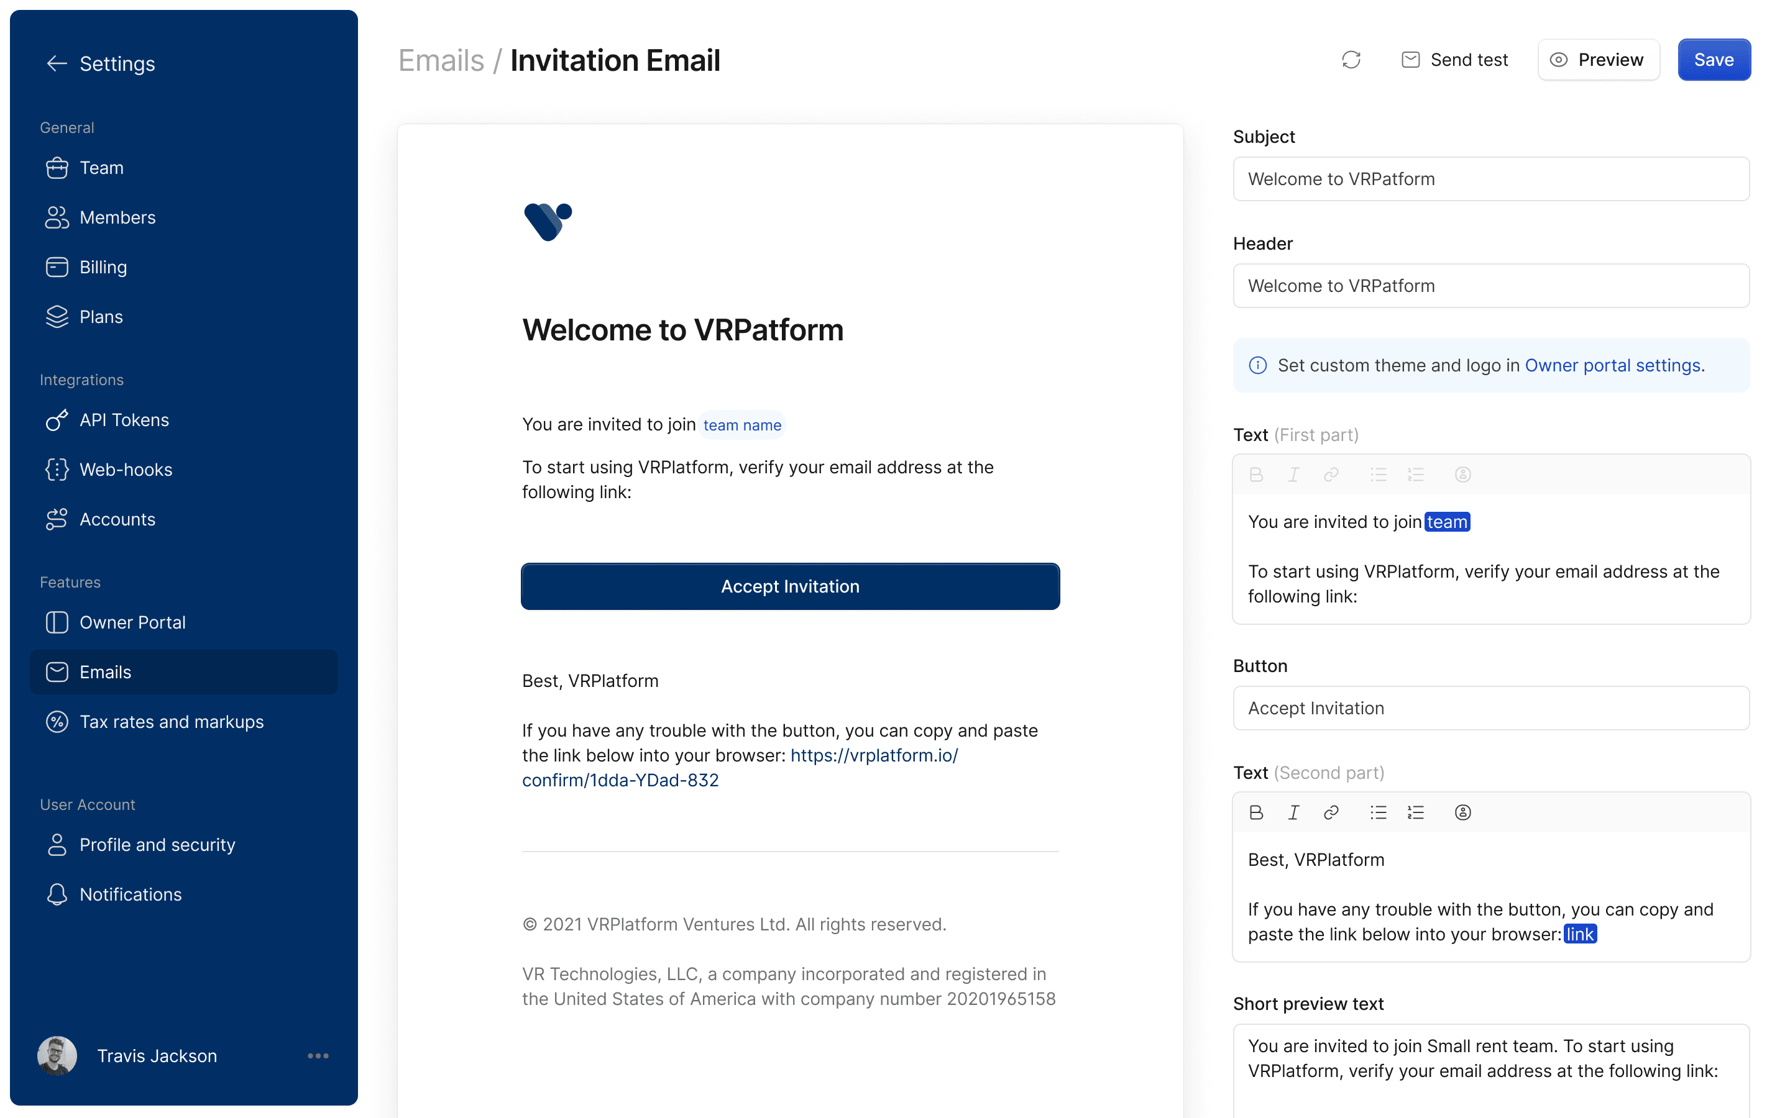Click the Preview button
Image resolution: width=1790 pixels, height=1118 pixels.
pos(1598,60)
